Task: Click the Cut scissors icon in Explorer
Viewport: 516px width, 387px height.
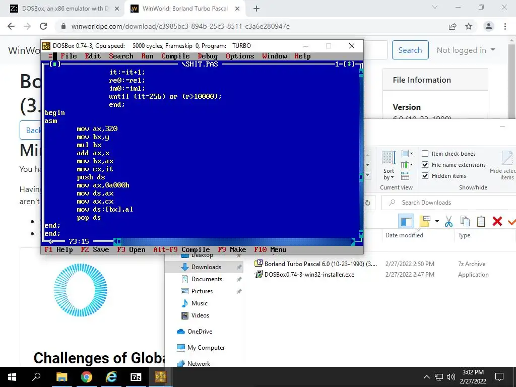Action: (448, 222)
